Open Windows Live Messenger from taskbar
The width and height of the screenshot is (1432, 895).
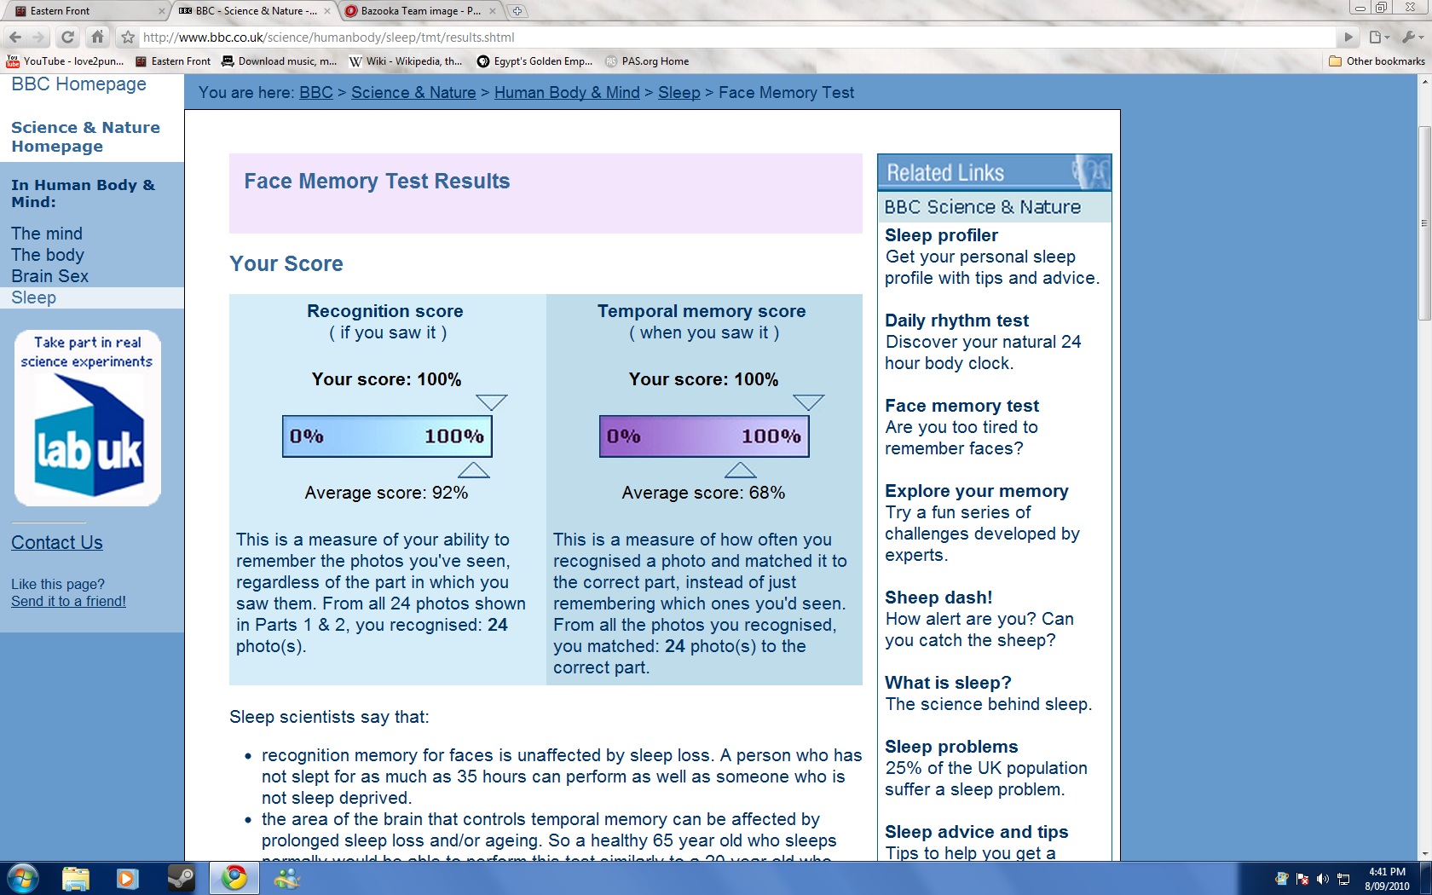tap(286, 878)
